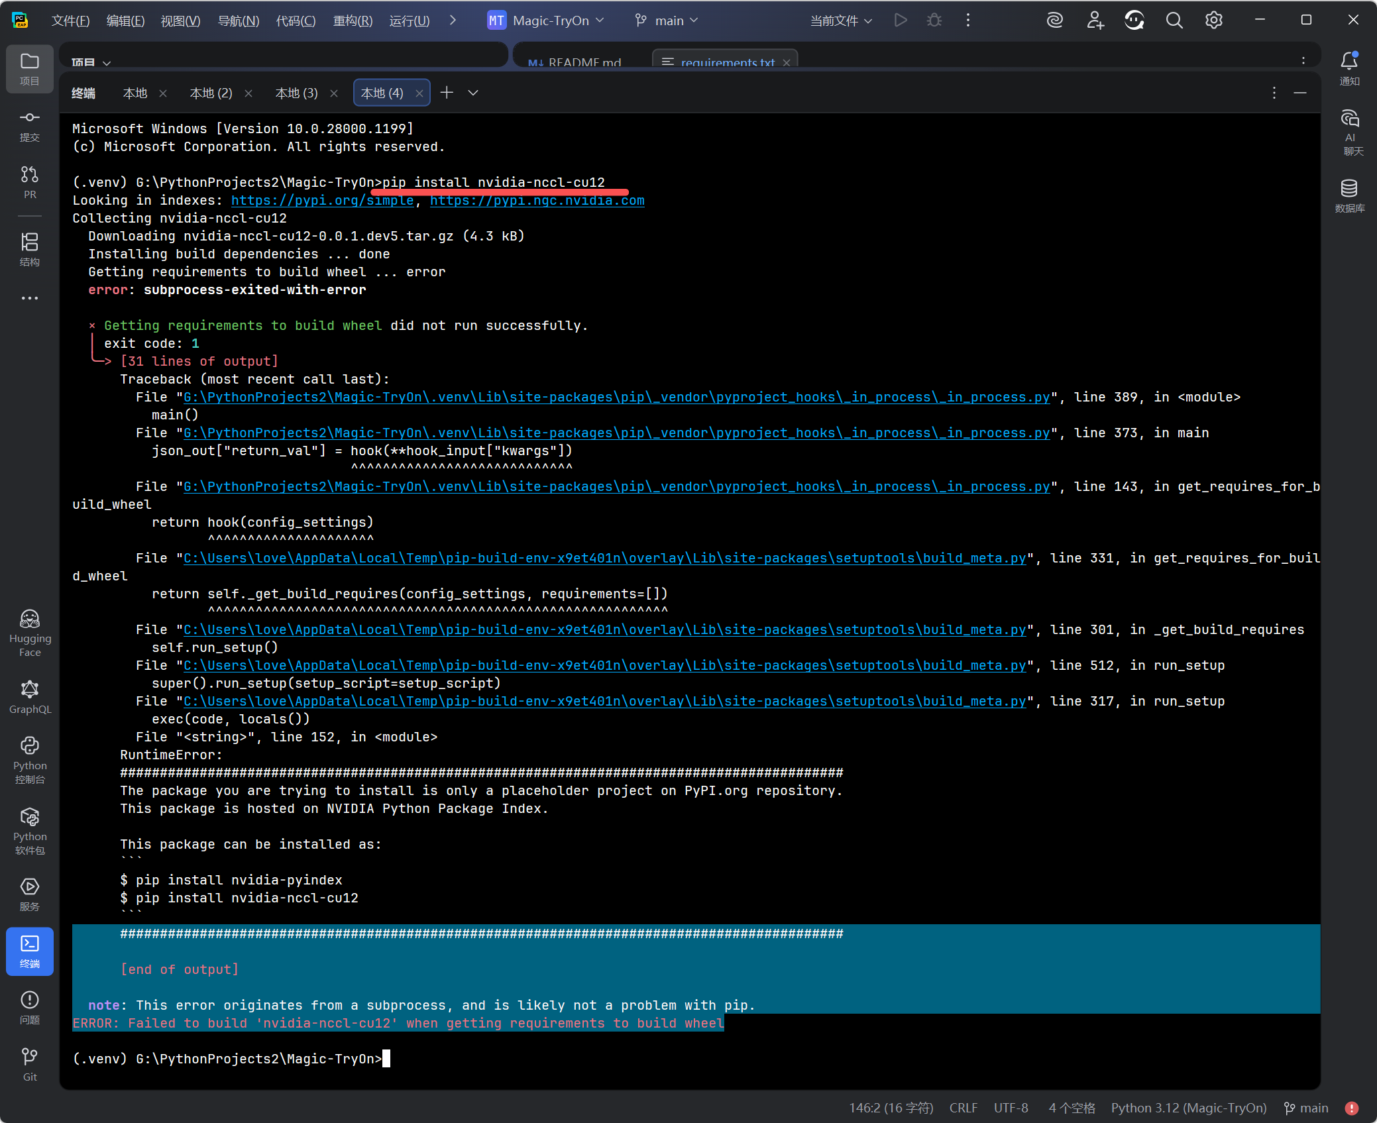
Task: Open the 问题 tool window
Action: coord(30,1007)
